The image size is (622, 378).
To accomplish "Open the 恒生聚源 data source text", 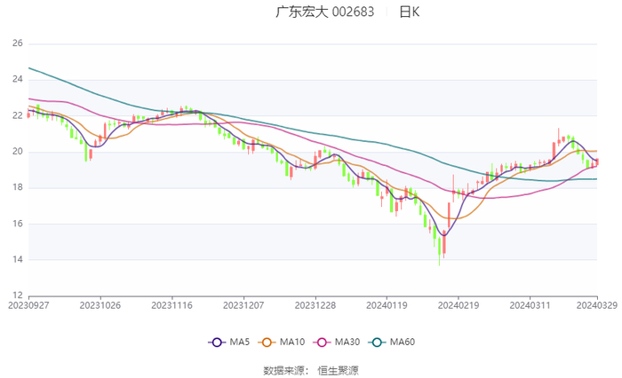I will [339, 370].
